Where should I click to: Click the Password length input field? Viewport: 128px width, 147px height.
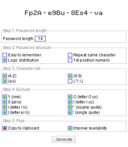tap(40, 39)
